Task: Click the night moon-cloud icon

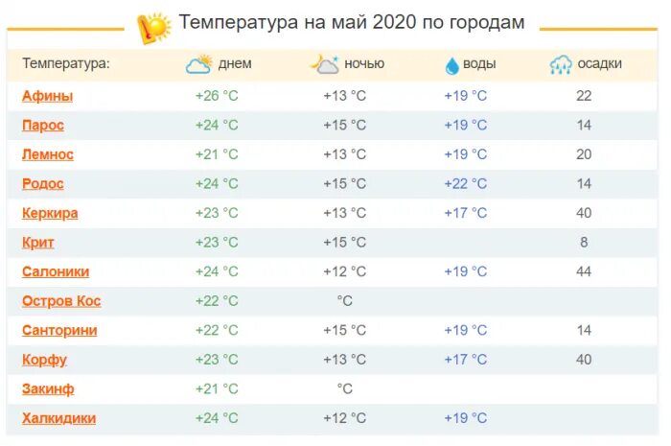Action: click(324, 64)
